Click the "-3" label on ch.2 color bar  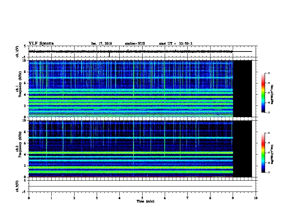(268, 133)
